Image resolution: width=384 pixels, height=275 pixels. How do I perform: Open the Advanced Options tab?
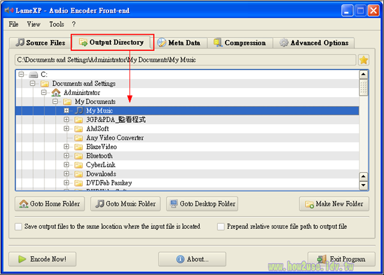point(313,43)
